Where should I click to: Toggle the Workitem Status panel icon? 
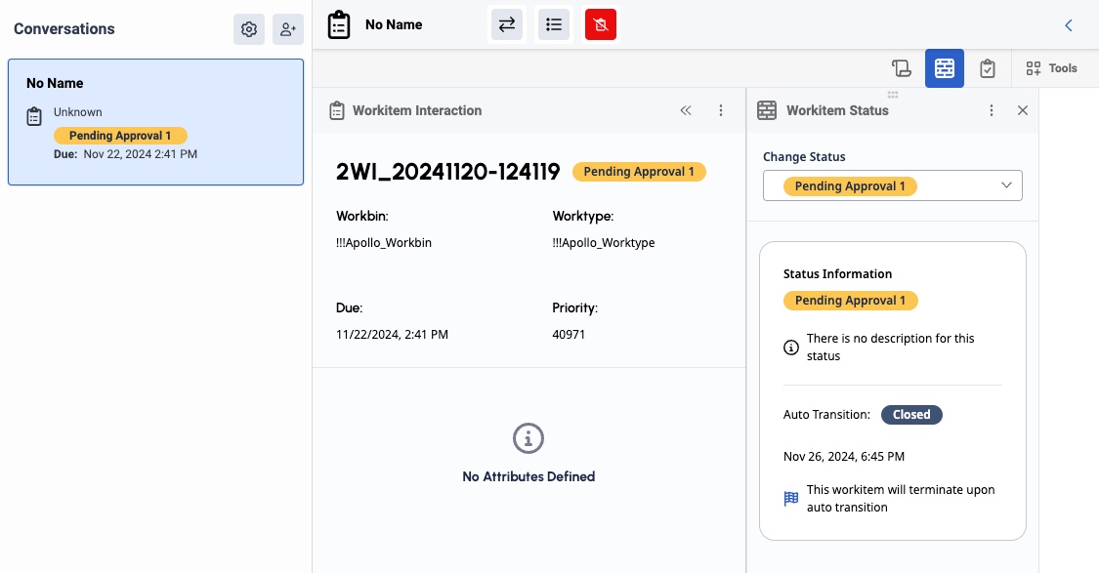pyautogui.click(x=944, y=68)
